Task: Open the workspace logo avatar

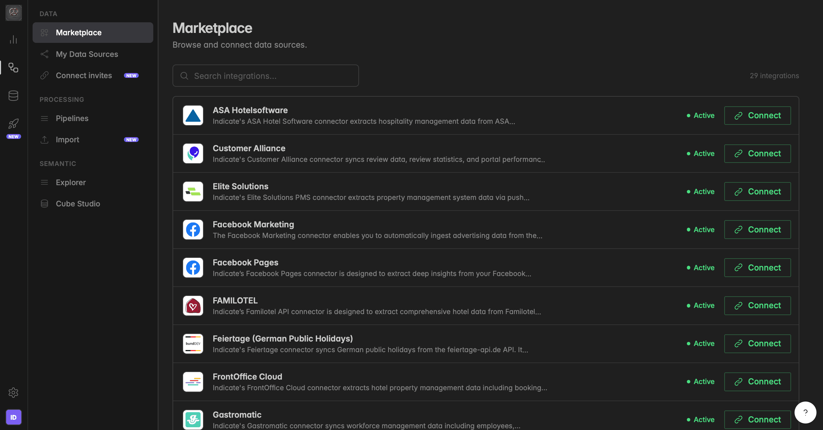Action: click(x=14, y=13)
